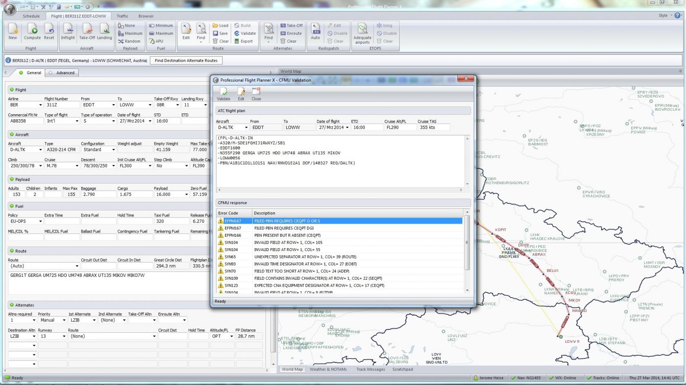This screenshot has width=686, height=385.
Task: Select Enroute alternates option
Action: (291, 33)
